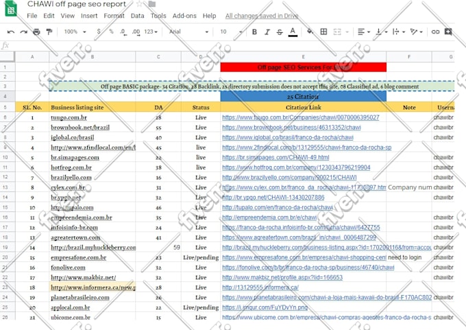Open the text wrapping dropdown
Image resolution: width=466 pixels, height=330 pixels.
(x=399, y=32)
